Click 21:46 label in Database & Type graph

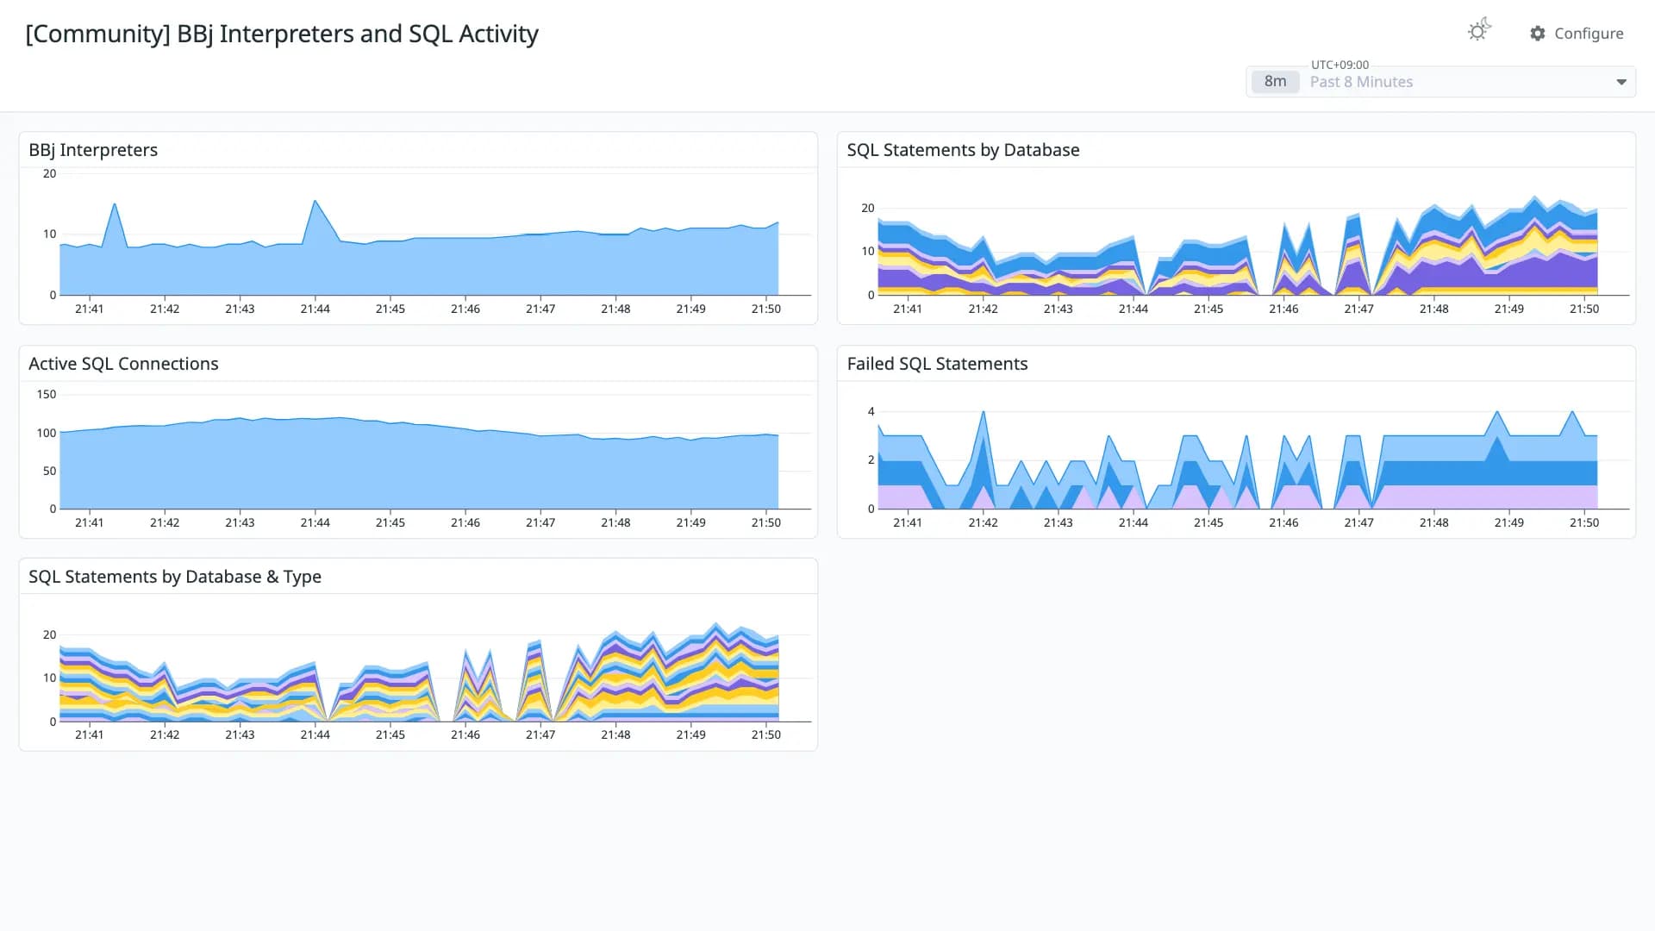[465, 734]
